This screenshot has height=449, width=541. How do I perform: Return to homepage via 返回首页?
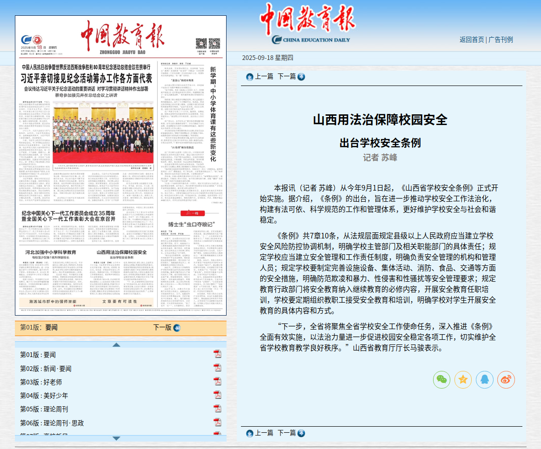coord(471,40)
